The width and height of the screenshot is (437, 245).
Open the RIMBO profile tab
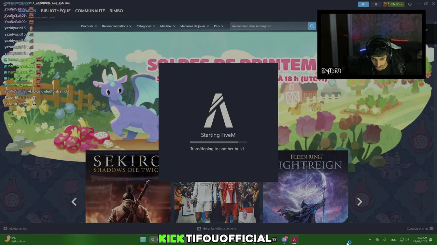[x=116, y=11]
